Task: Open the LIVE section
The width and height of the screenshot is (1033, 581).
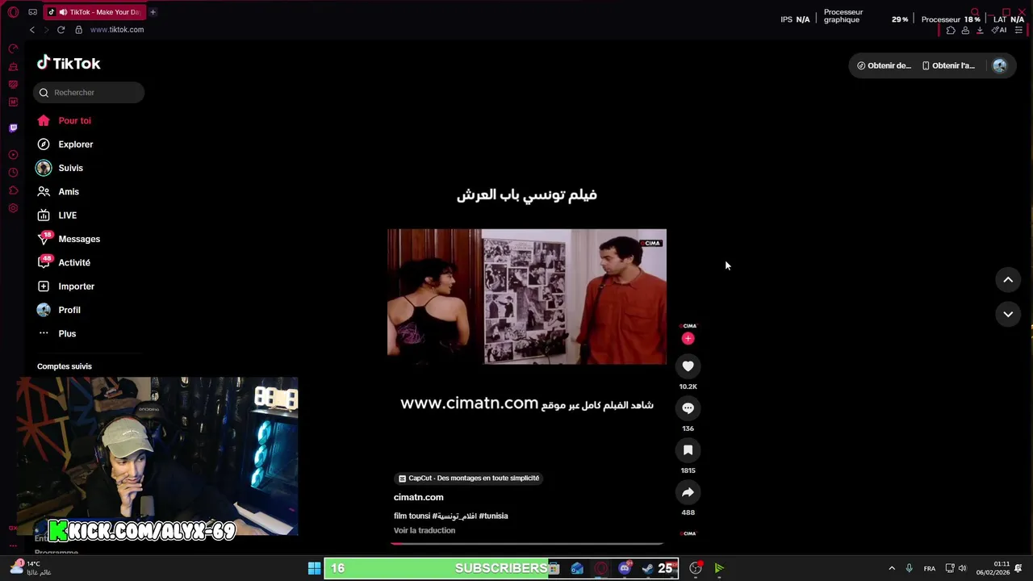Action: coord(56,215)
